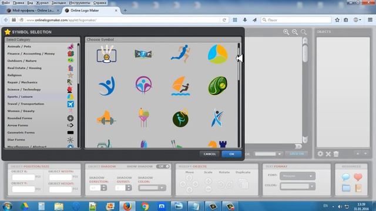Viewport: 376px width, 211px height.
Task: Add the heart resource icon
Action: [x=358, y=177]
